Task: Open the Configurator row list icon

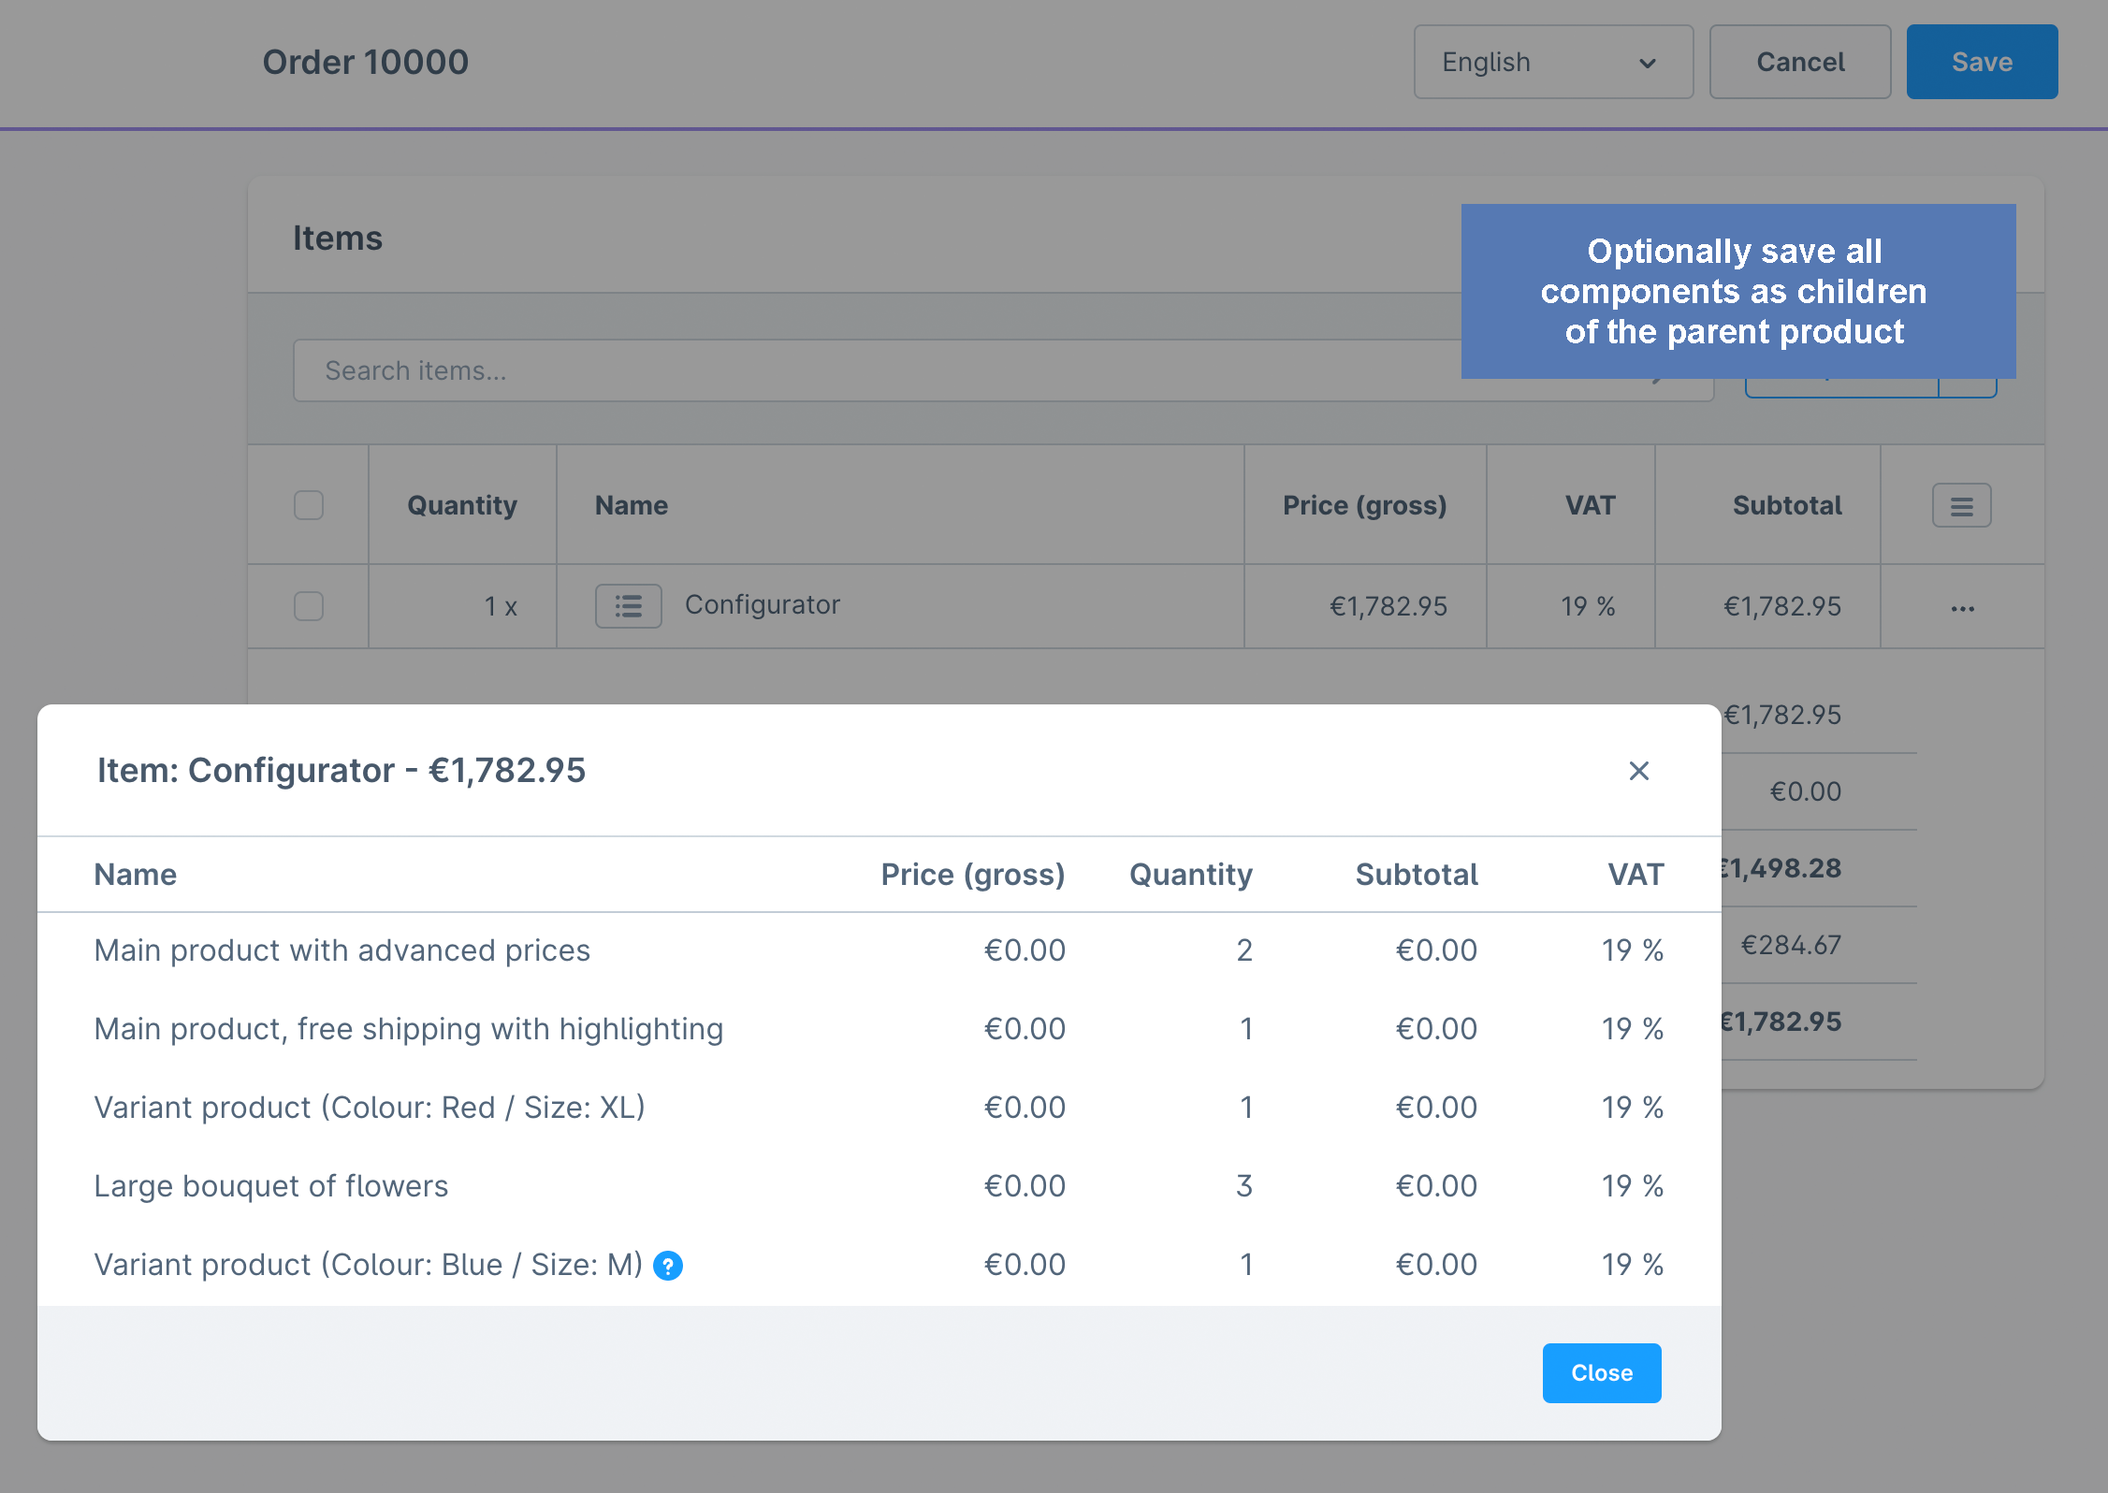Action: pyautogui.click(x=629, y=606)
